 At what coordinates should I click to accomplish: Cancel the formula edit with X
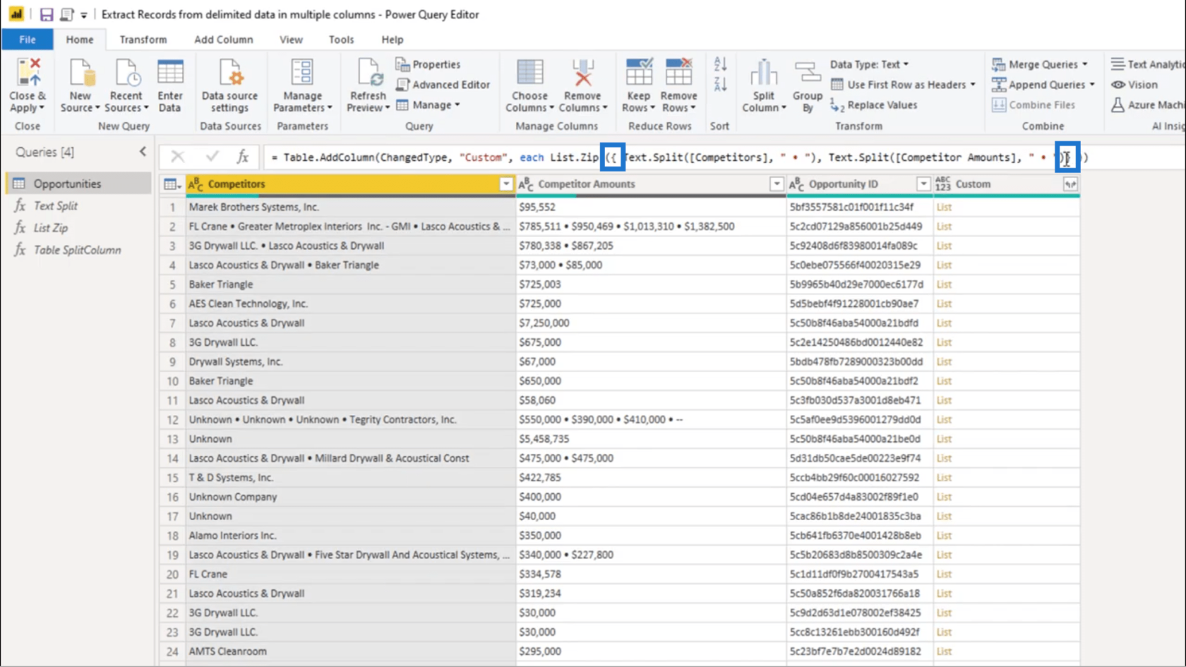tap(178, 157)
